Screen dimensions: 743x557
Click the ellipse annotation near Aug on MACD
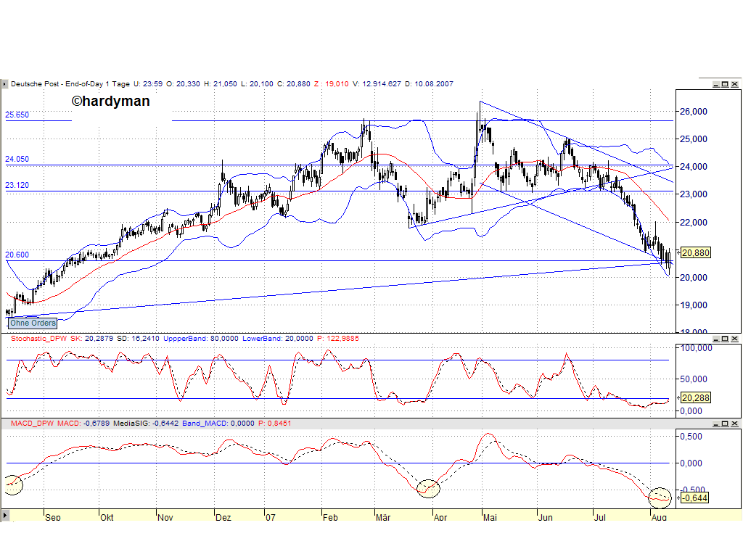point(659,497)
